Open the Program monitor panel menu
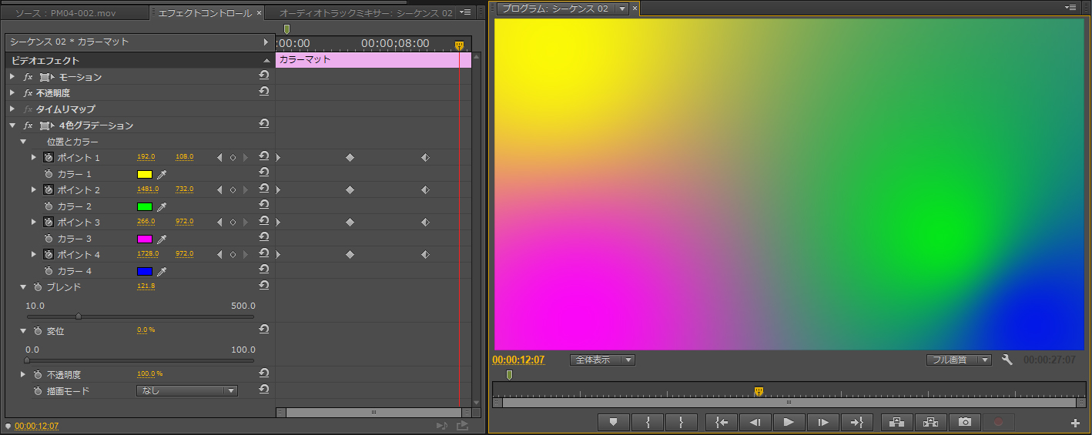 pos(1070,8)
